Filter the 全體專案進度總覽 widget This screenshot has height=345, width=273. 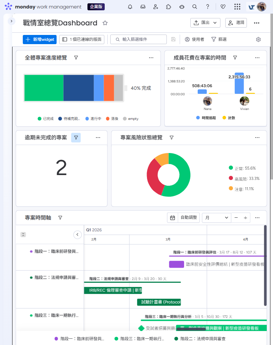(x=76, y=58)
